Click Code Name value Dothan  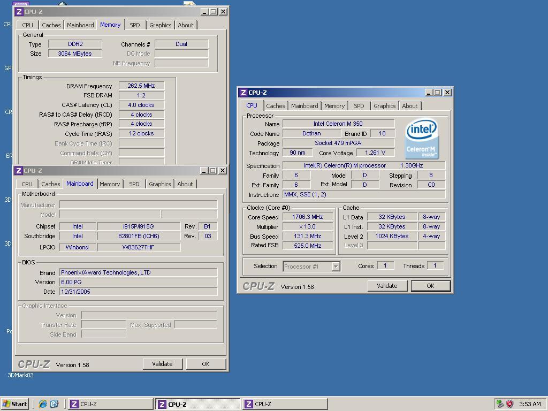(x=311, y=133)
